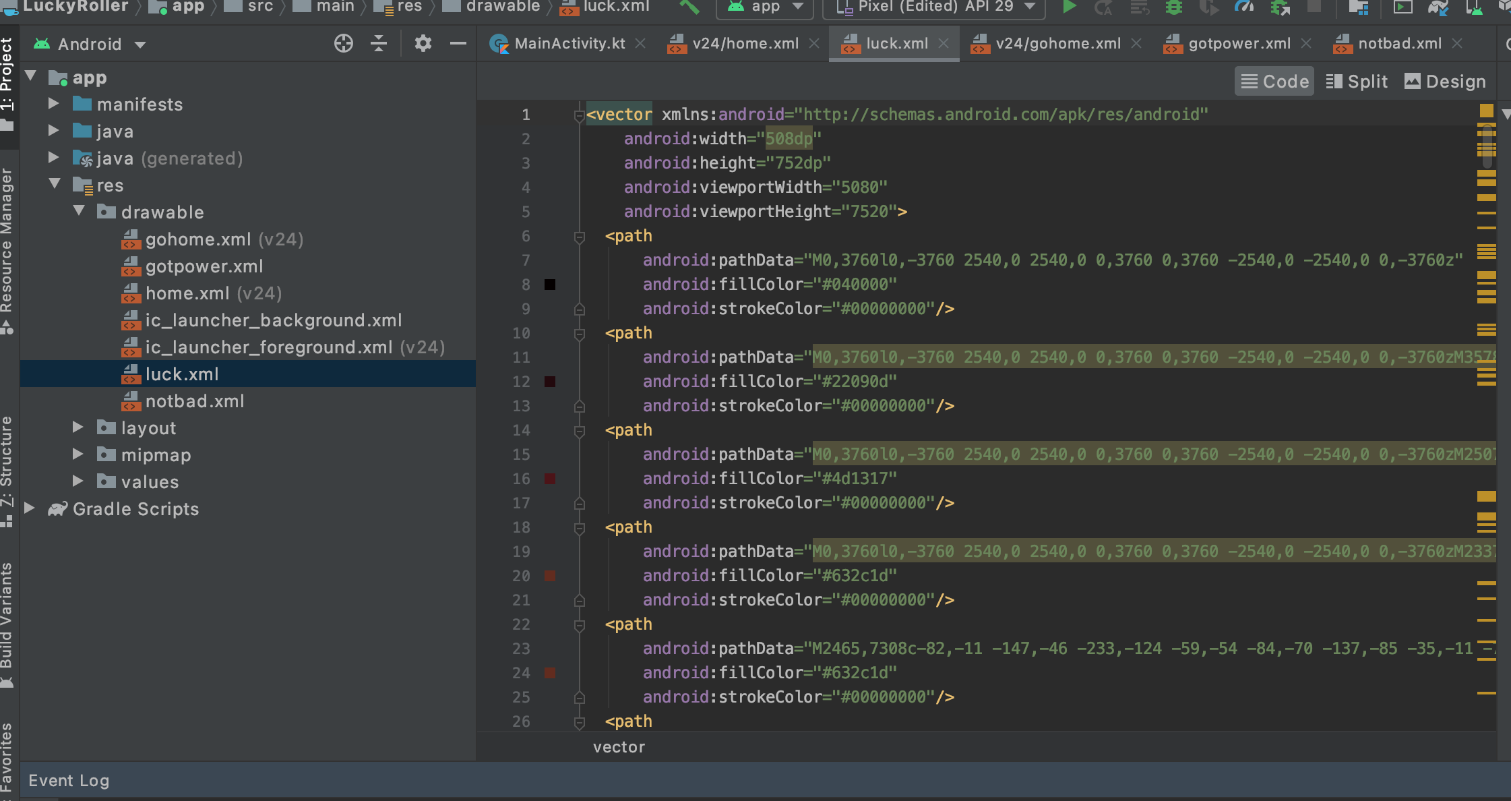Open notbad.xml in the project tree
This screenshot has width=1511, height=801.
click(x=194, y=401)
